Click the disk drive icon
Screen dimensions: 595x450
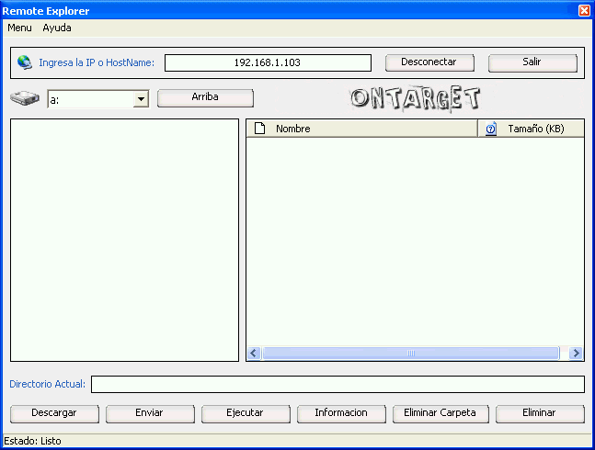[25, 98]
